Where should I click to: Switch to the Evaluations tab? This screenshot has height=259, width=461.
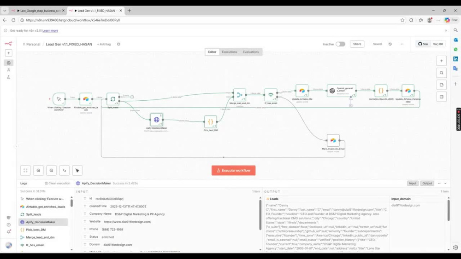pos(251,52)
